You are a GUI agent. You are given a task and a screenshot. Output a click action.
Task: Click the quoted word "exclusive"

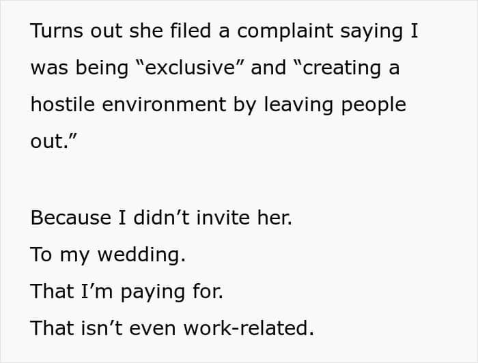pos(191,68)
